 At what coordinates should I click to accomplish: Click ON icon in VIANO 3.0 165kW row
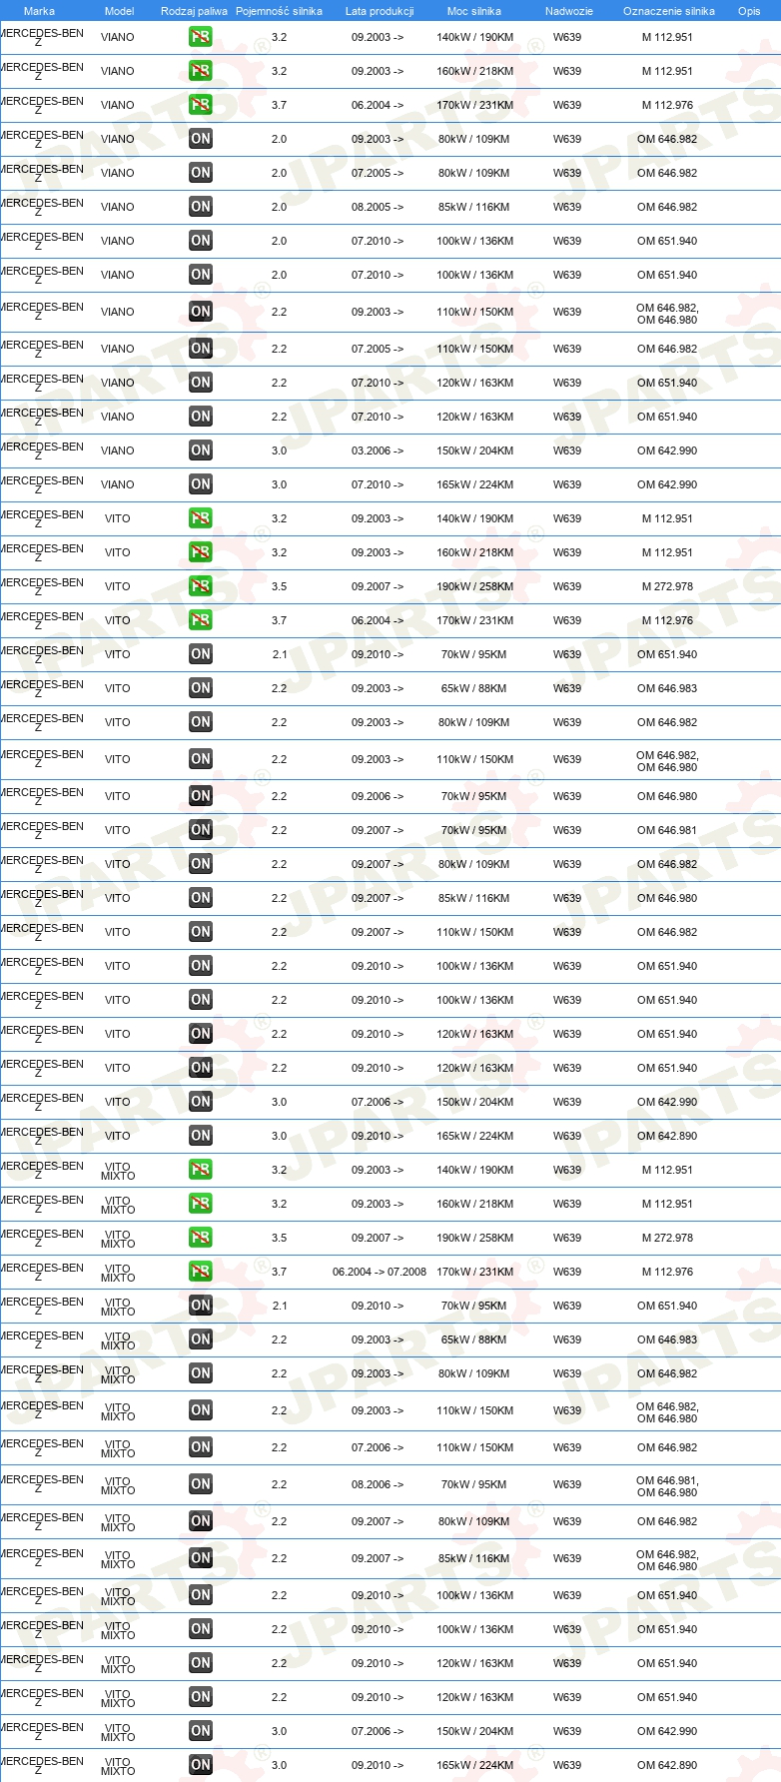point(201,484)
